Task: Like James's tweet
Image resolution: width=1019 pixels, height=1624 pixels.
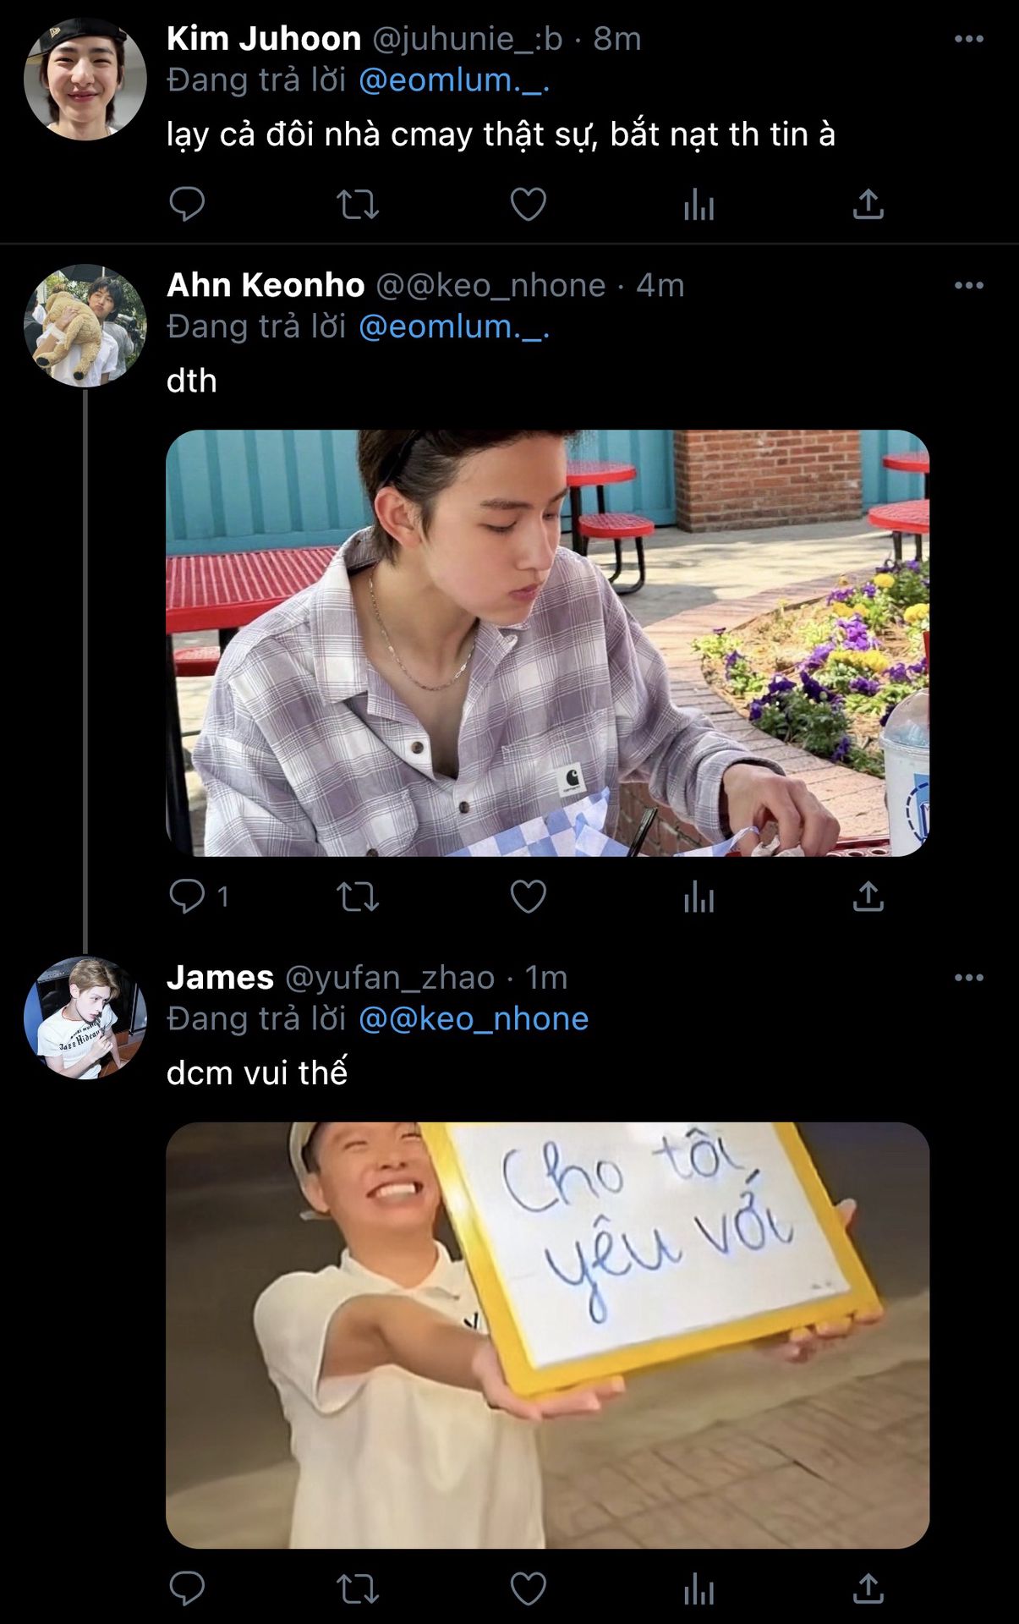Action: tap(529, 1588)
